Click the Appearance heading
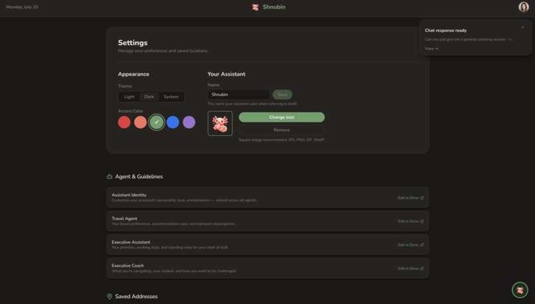 [133, 74]
